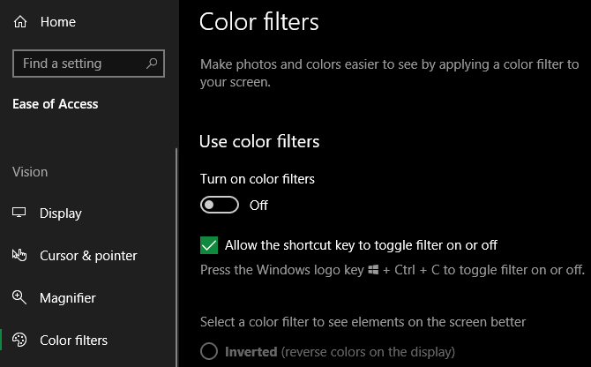The height and width of the screenshot is (367, 591).
Task: Click the Display monitor icon
Action: [20, 213]
